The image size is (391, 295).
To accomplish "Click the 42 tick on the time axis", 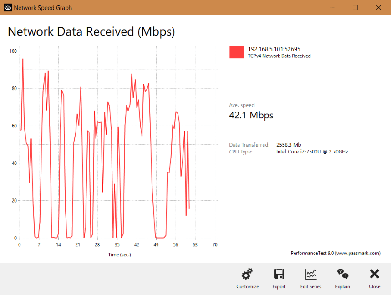I will pos(137,244).
